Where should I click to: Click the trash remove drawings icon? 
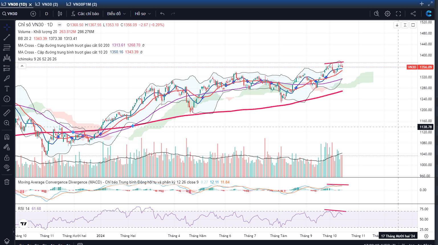(7, 182)
